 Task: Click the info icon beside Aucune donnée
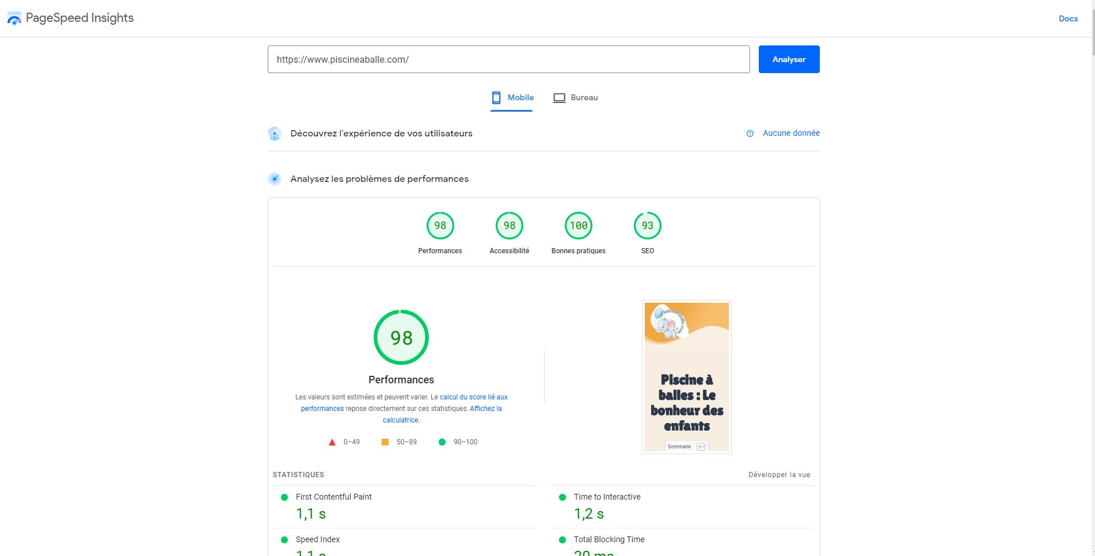[x=750, y=134]
